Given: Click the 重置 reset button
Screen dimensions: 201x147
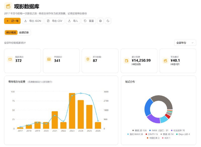Looking at the screenshot, I should click(89, 21).
